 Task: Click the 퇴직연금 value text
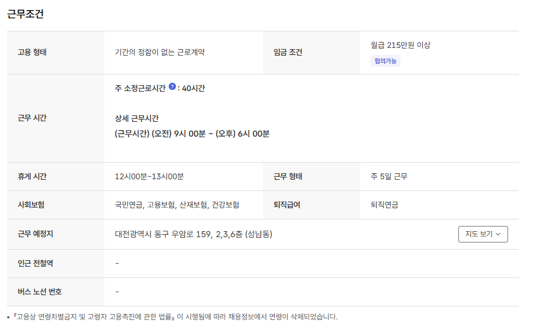coord(384,205)
